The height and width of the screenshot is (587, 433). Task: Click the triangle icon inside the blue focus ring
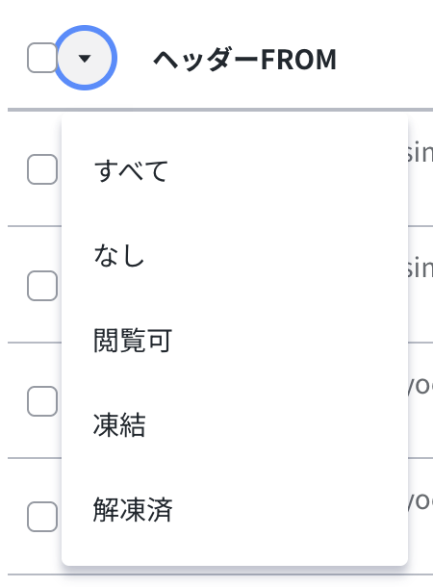coord(85,59)
